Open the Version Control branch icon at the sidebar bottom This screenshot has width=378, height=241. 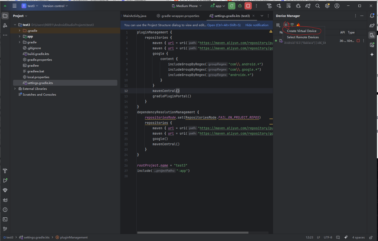click(x=5, y=229)
